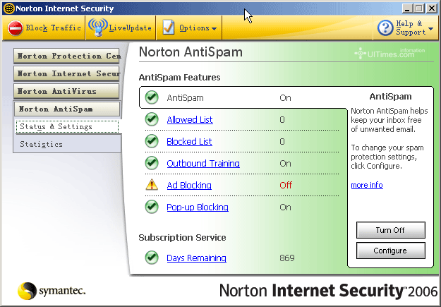The height and width of the screenshot is (307, 441).
Task: Click the check icon beside Outbound Training
Action: (152, 163)
